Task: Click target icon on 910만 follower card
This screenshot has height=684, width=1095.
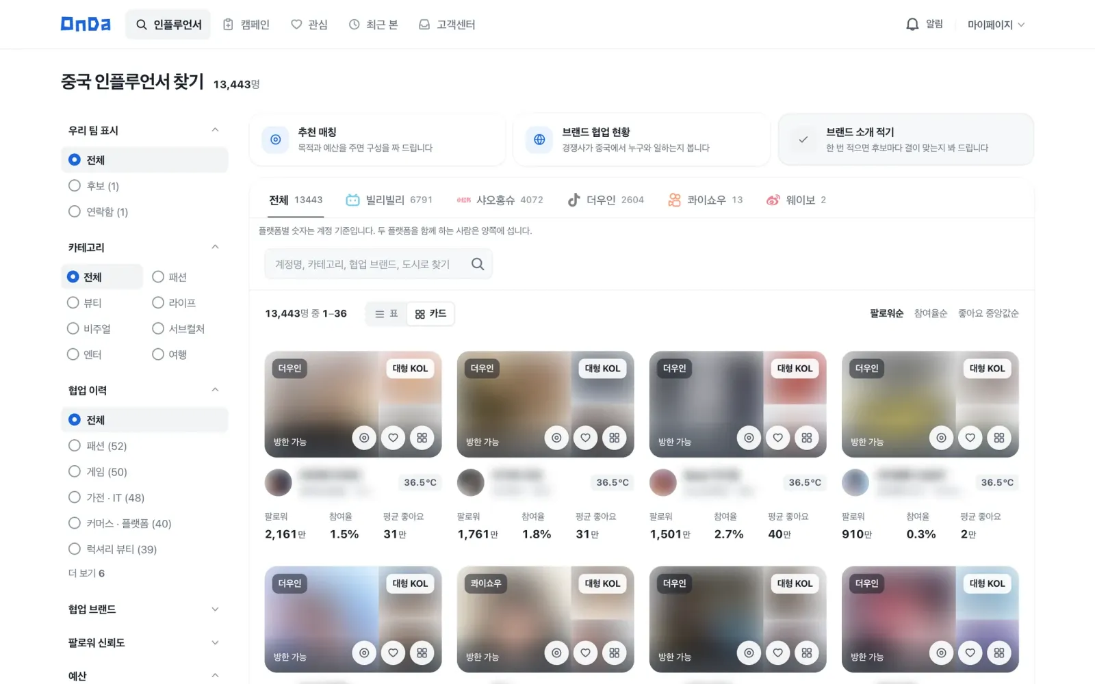Action: [x=941, y=438]
